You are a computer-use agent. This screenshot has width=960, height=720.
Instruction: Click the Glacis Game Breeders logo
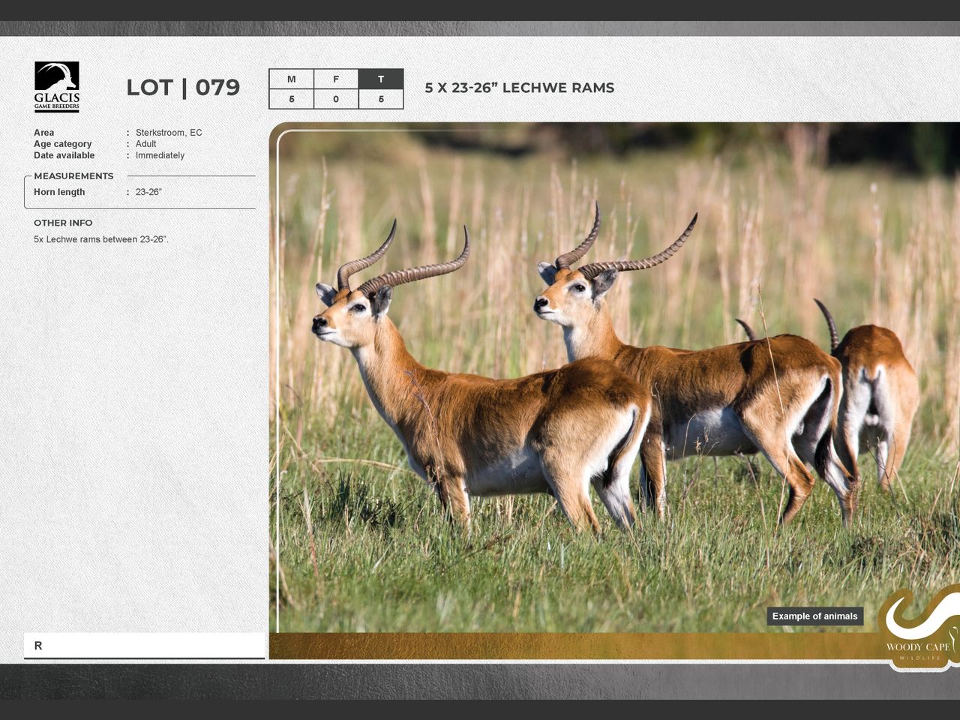[x=57, y=86]
